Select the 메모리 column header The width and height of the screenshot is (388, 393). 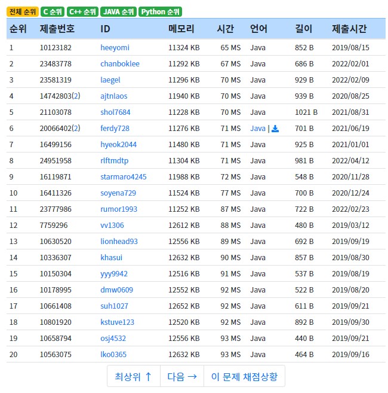pyautogui.click(x=181, y=29)
